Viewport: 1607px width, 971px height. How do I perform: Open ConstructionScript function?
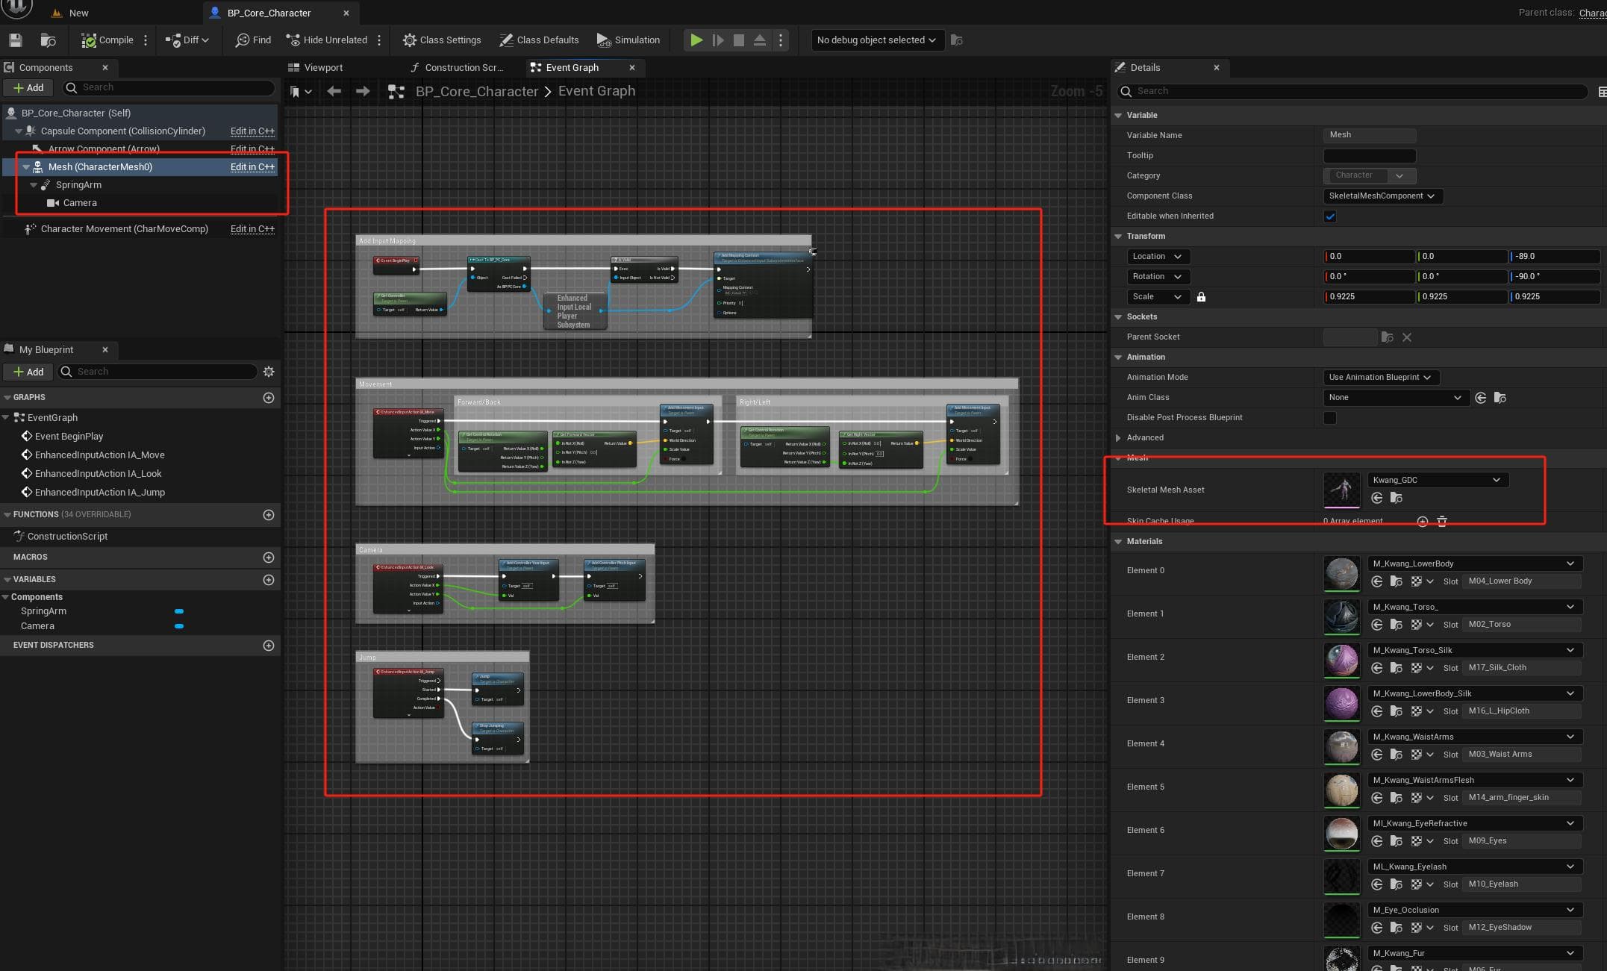click(67, 537)
